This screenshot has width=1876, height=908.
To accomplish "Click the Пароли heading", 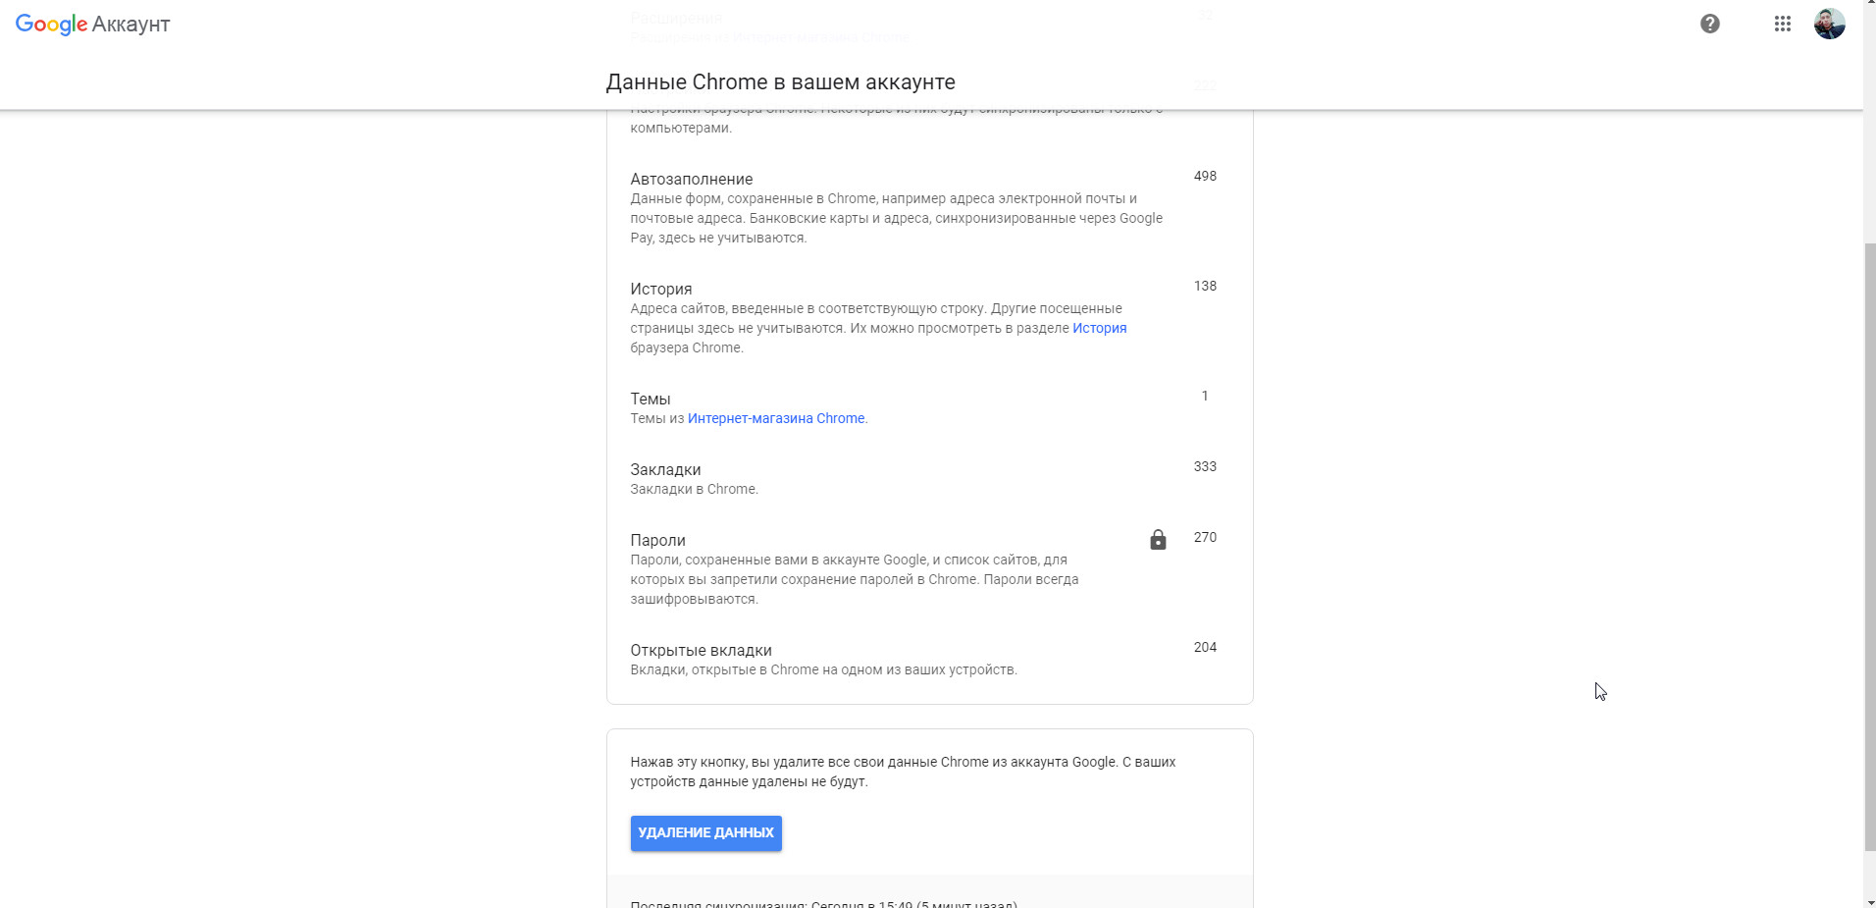I will click(657, 540).
